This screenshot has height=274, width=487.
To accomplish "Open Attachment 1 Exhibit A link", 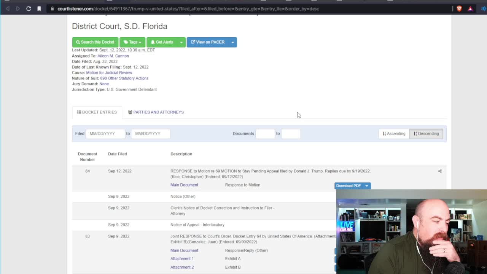I will [x=182, y=259].
